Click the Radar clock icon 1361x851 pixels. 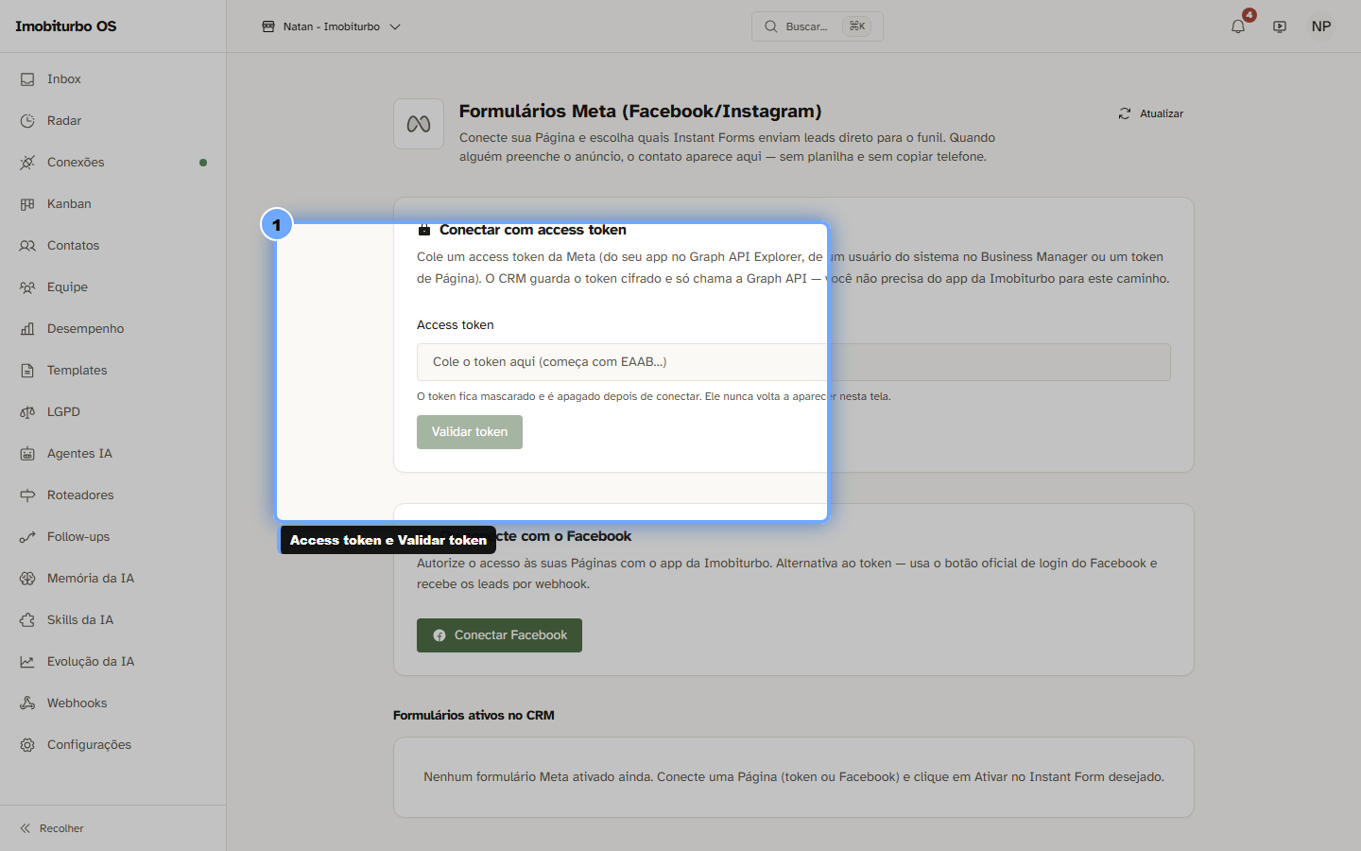coord(27,121)
